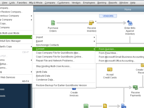
Task: Open the Banking menu
Action: tap(102, 3)
